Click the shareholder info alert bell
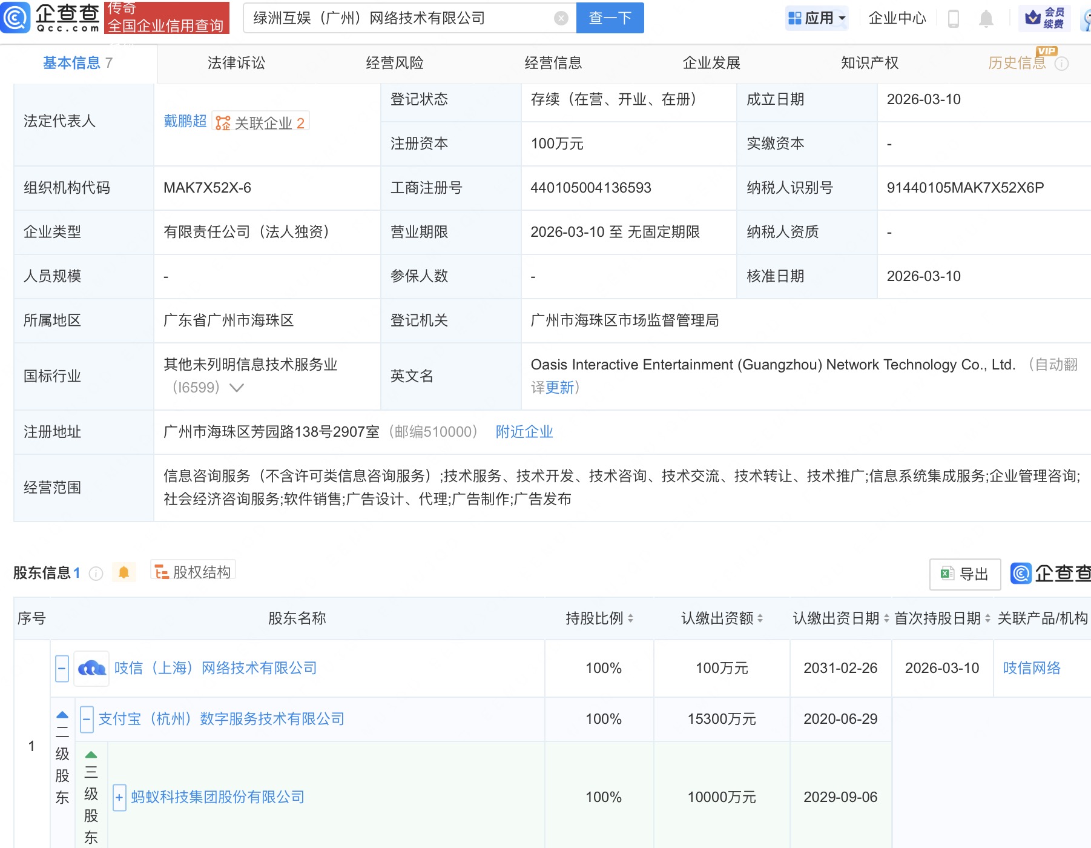The width and height of the screenshot is (1091, 848). [124, 572]
